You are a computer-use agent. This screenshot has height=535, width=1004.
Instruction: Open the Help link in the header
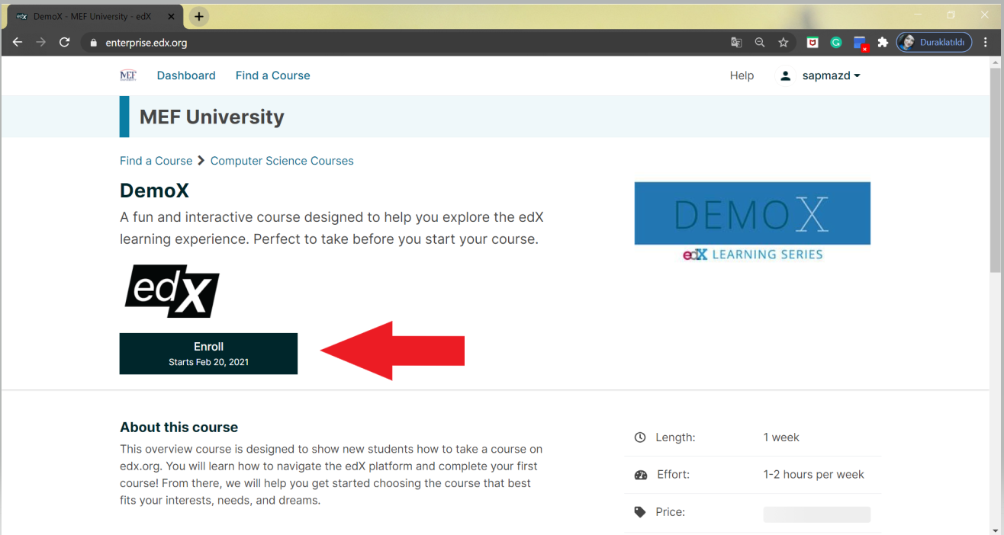[742, 75]
